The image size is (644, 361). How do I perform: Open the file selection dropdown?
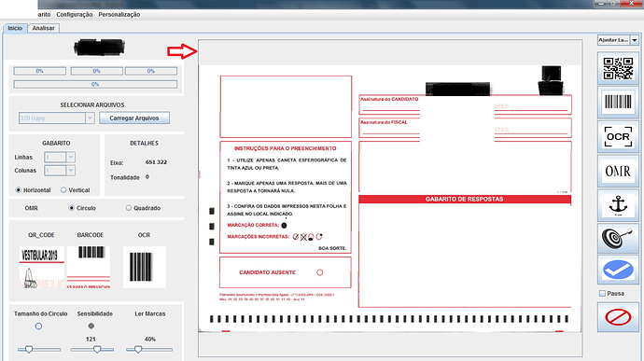click(90, 118)
